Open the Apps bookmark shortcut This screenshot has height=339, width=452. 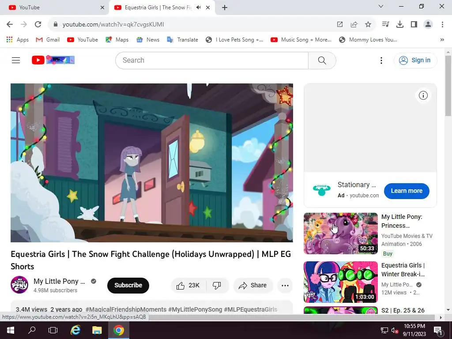[x=18, y=40]
